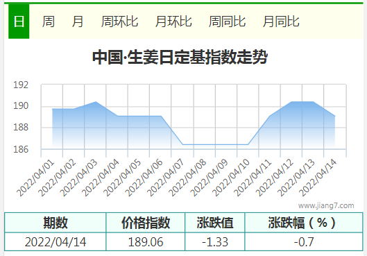Select the 日 (daily) tab

point(19,22)
